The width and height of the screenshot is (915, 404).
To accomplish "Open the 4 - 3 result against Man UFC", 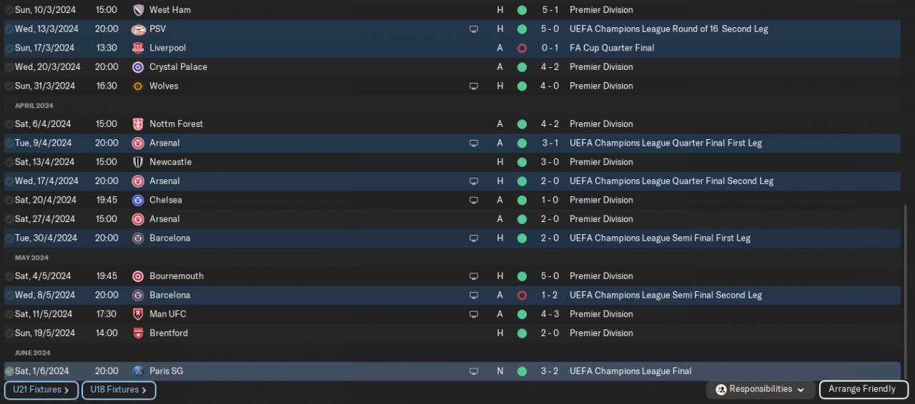I will (x=550, y=314).
